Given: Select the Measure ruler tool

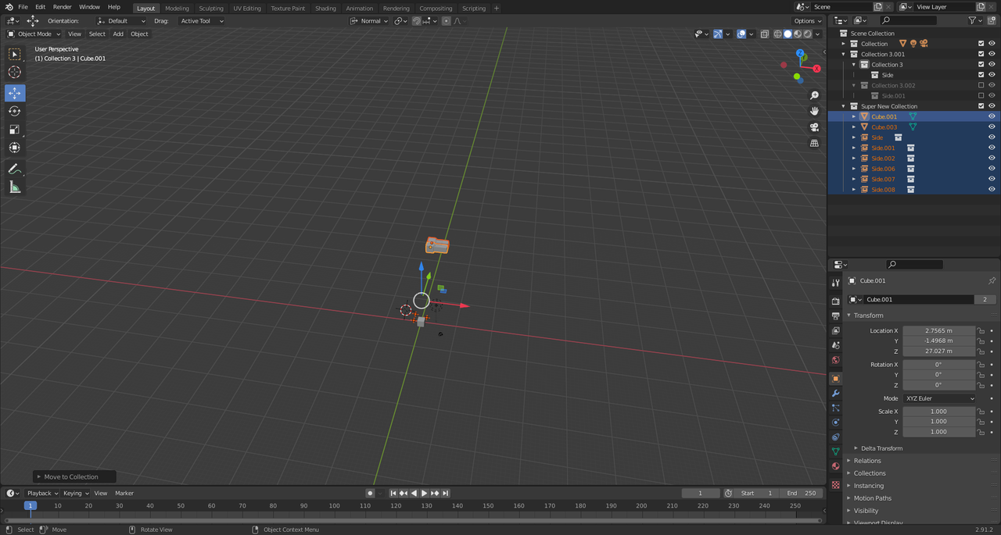Looking at the screenshot, I should 15,187.
